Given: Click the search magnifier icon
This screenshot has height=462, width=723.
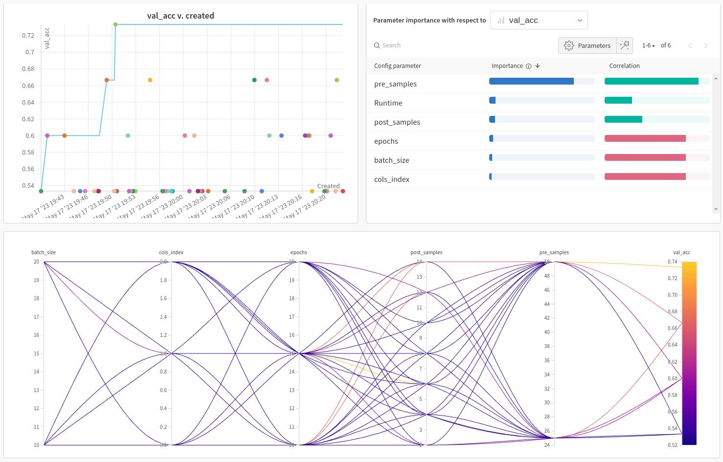Looking at the screenshot, I should [377, 45].
